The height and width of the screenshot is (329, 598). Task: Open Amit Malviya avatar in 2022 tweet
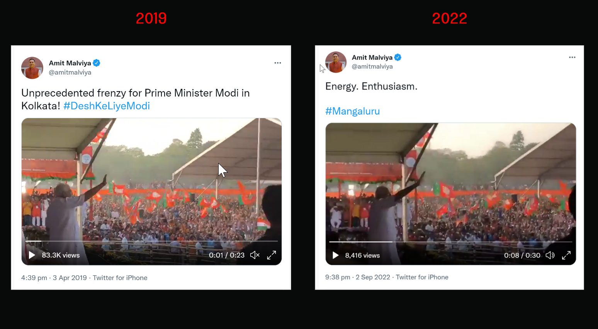pos(336,62)
